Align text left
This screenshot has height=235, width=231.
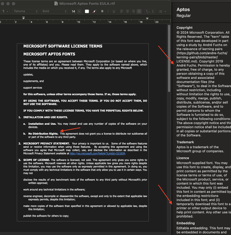tap(122, 11)
